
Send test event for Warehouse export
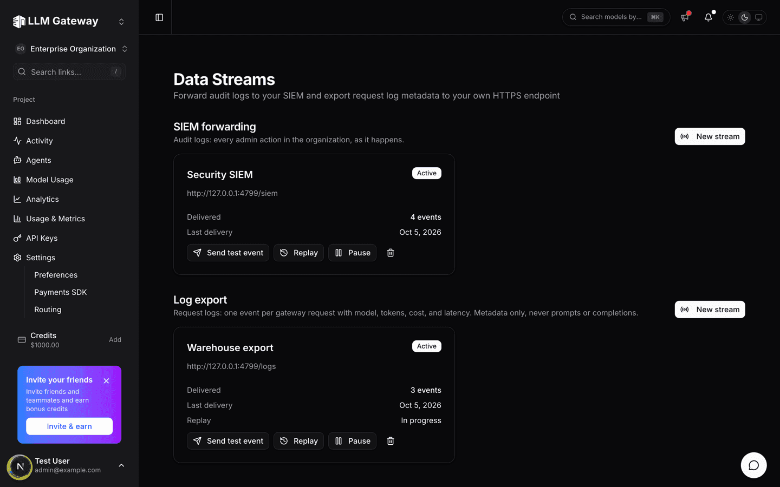pos(228,441)
